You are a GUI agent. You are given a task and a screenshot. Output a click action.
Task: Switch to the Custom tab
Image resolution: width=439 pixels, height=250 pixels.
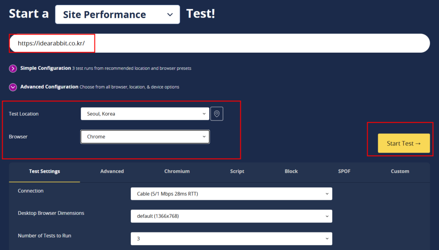(400, 172)
